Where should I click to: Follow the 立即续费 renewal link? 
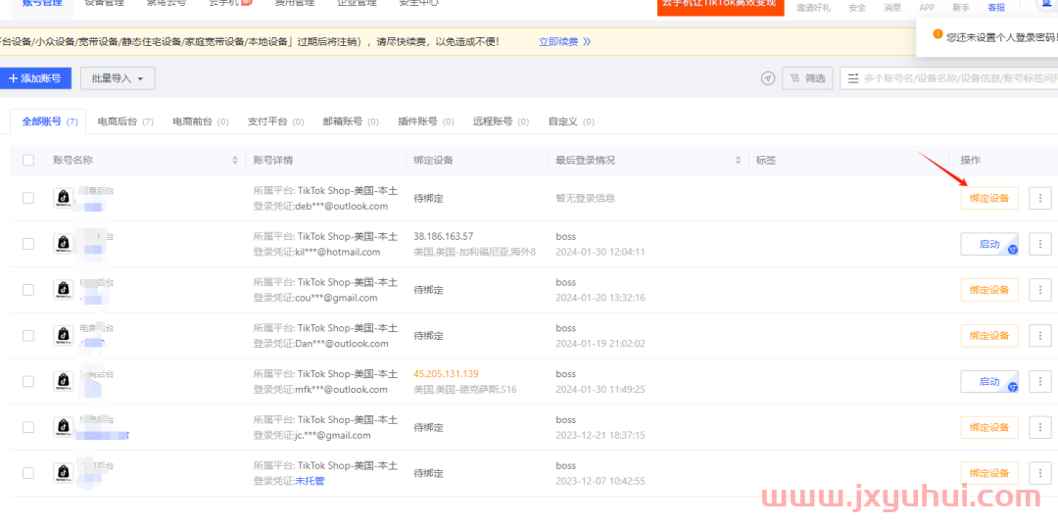coord(558,42)
